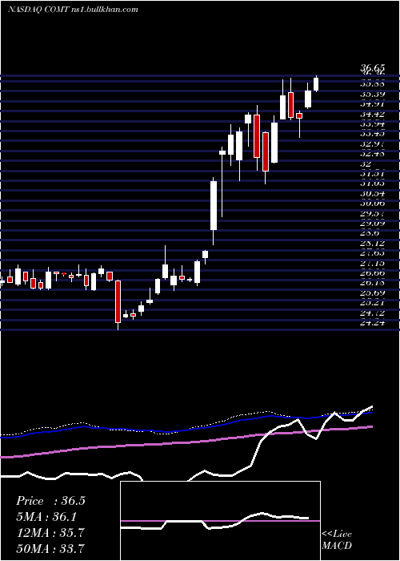The image size is (400, 561).
Task: Click the 12MA : 35.7 value
Action: pyautogui.click(x=50, y=532)
